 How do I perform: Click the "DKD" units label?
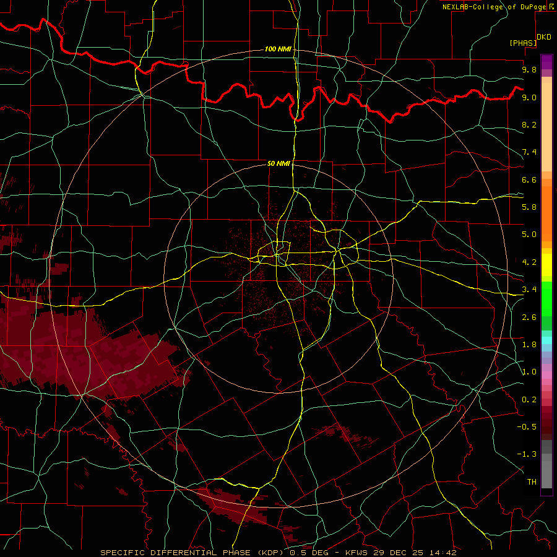coord(544,37)
